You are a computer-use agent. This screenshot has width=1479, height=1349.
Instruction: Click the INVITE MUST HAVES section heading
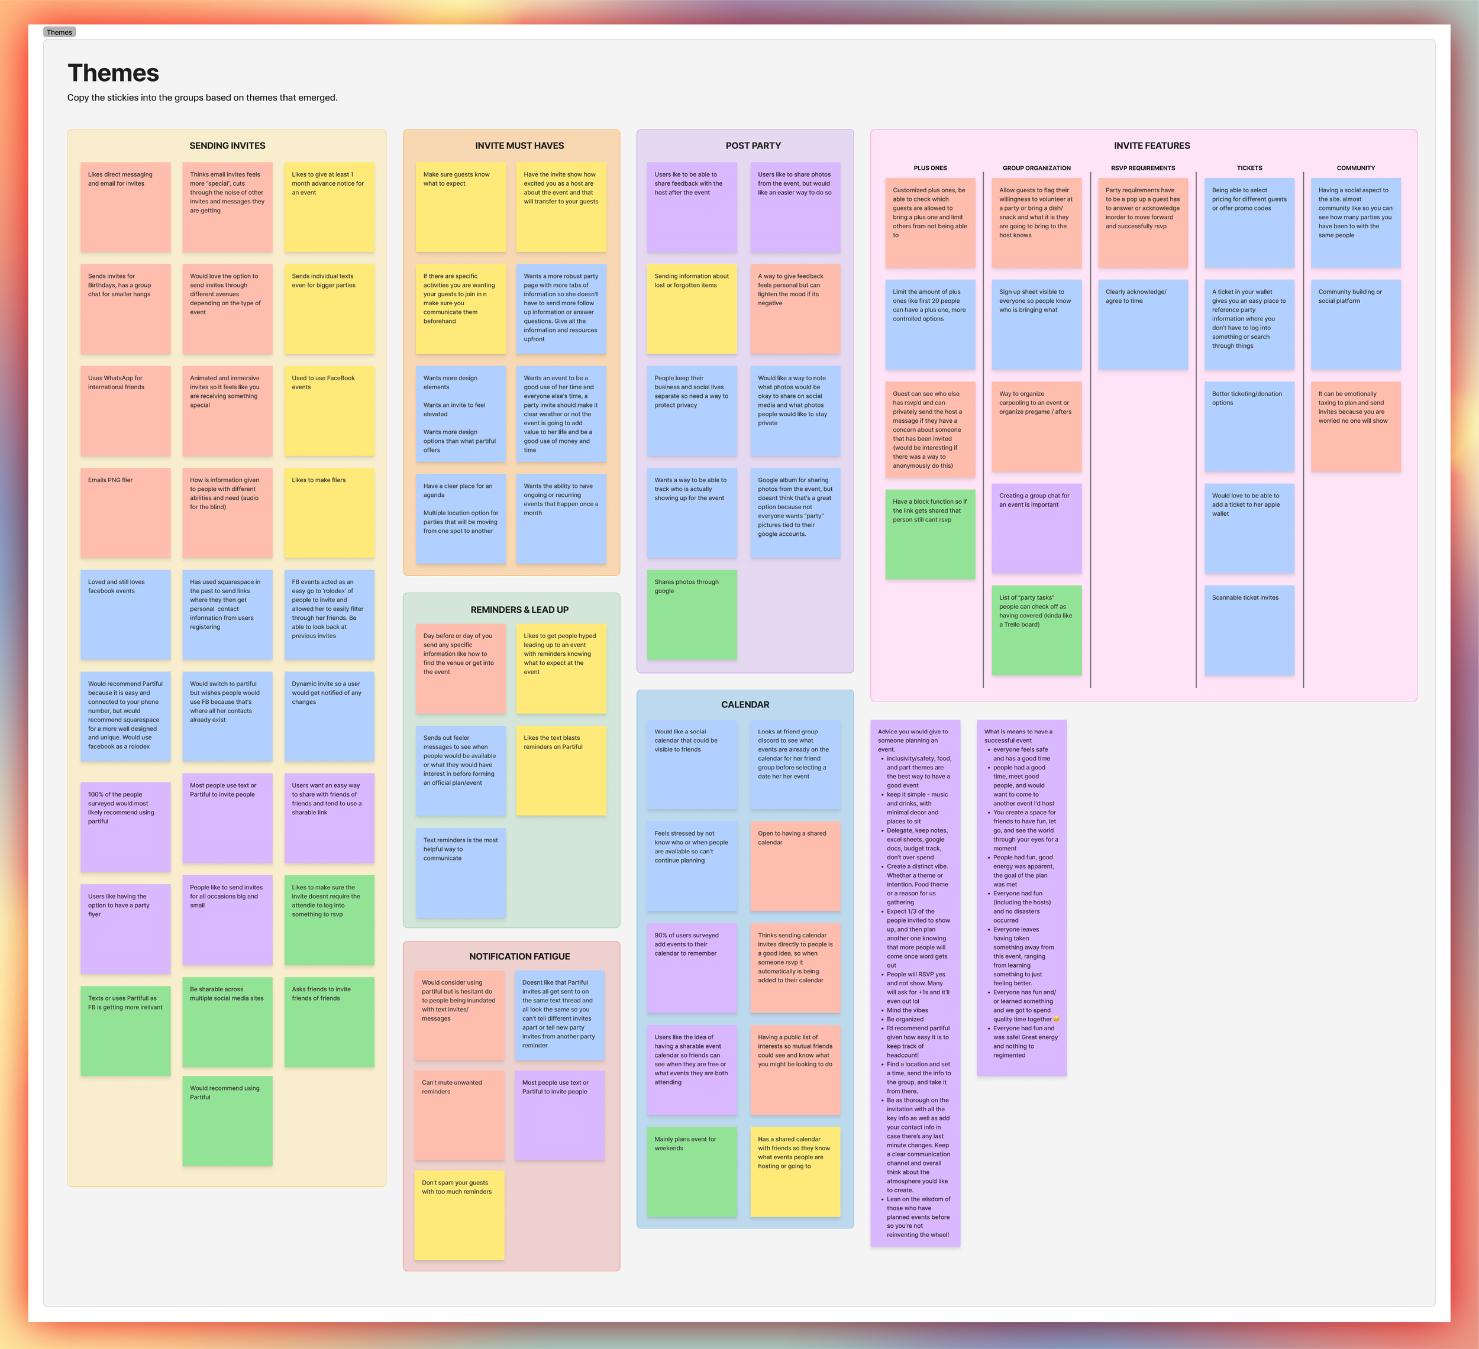(519, 146)
